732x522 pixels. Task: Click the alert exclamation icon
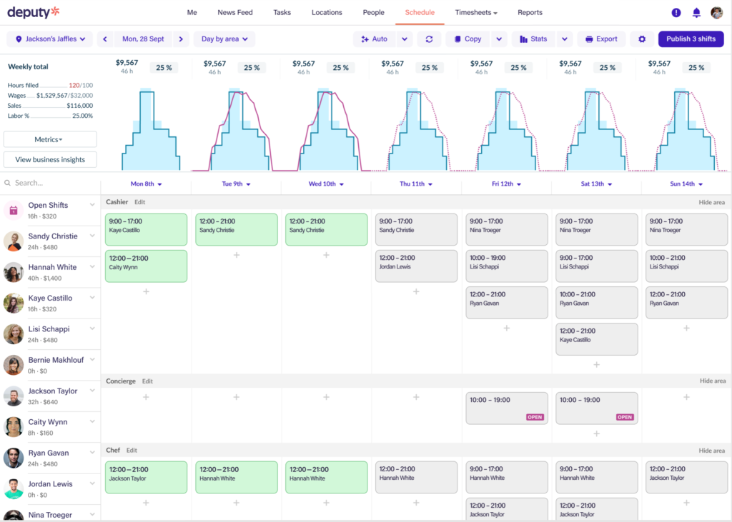(x=676, y=13)
